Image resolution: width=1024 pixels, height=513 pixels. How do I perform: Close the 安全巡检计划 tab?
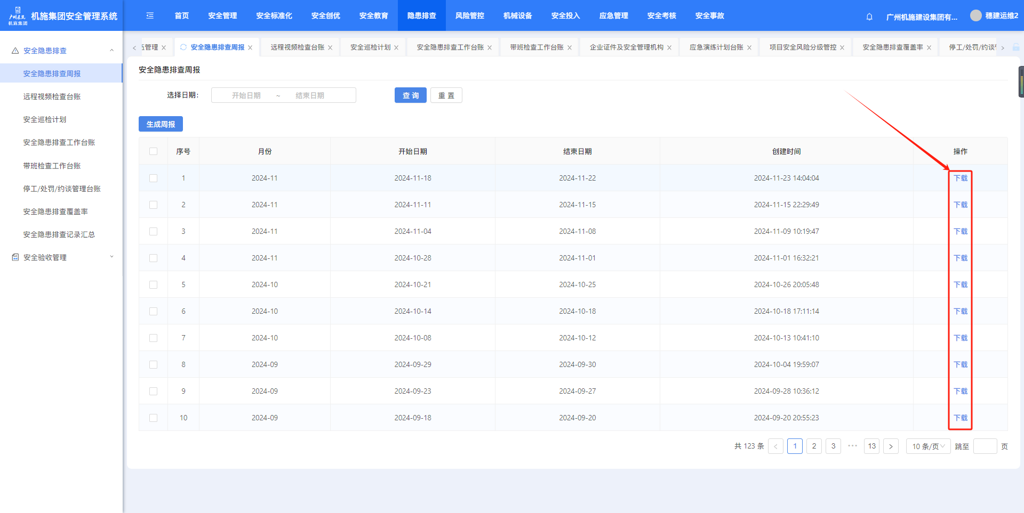(x=396, y=48)
